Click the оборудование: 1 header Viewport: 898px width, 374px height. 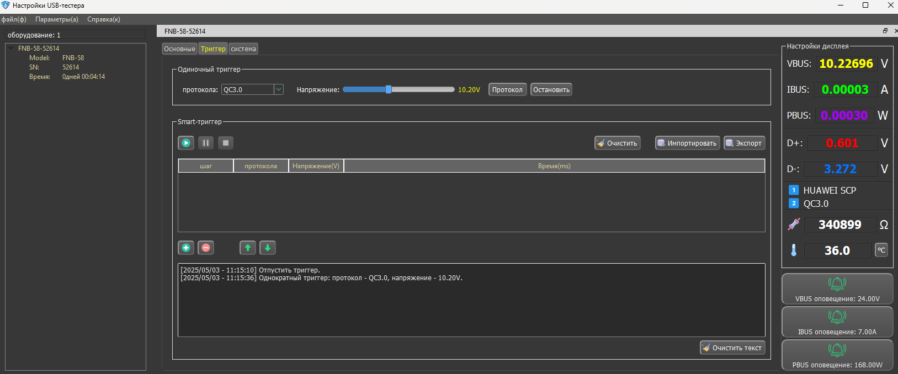click(x=76, y=35)
